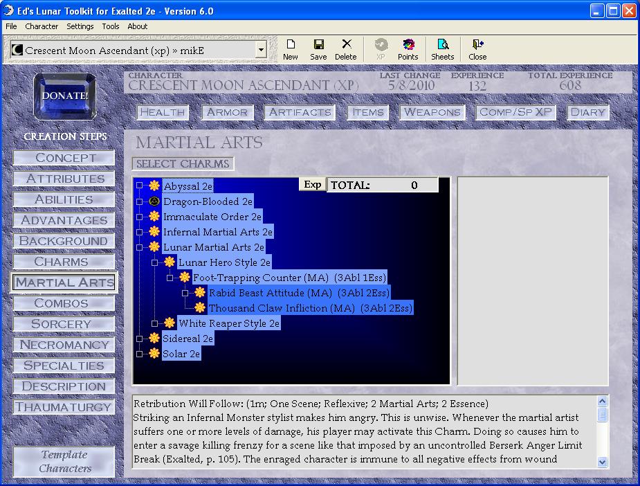Screen dimensions: 640x486
Task: Expand the Infernal Martial Arts 2e node
Action: tap(140, 231)
